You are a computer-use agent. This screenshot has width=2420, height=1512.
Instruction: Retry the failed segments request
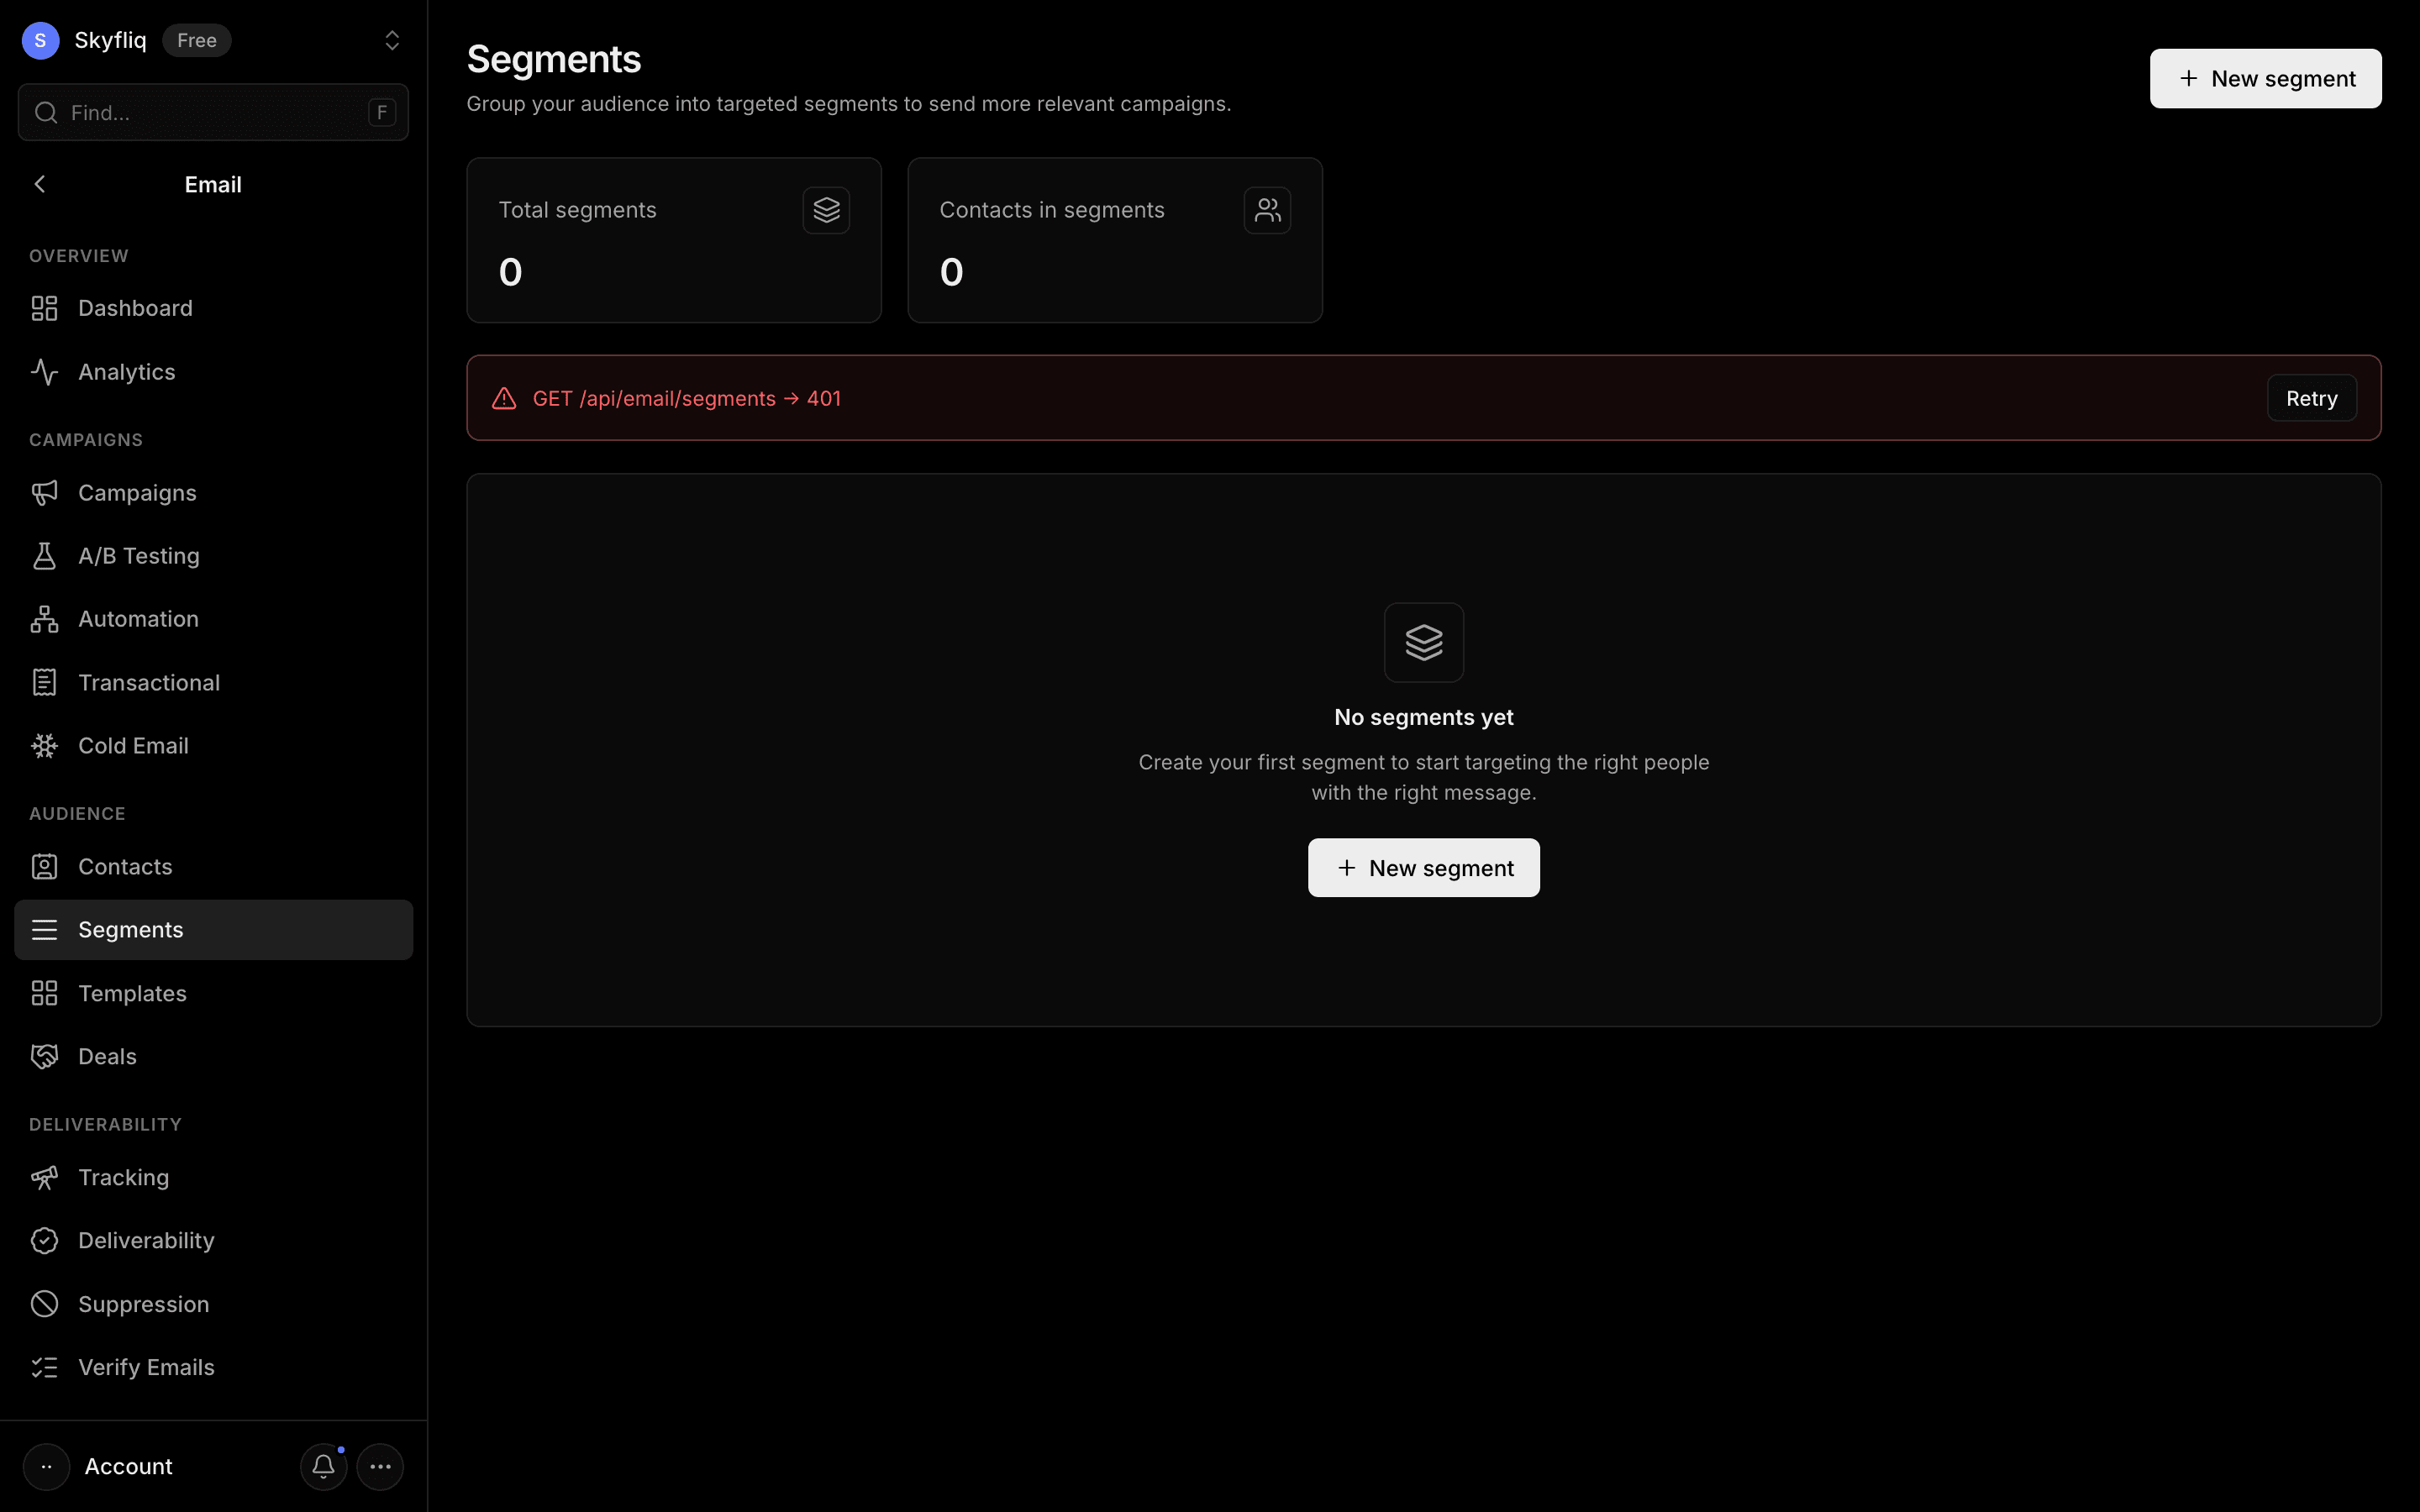(x=2311, y=398)
